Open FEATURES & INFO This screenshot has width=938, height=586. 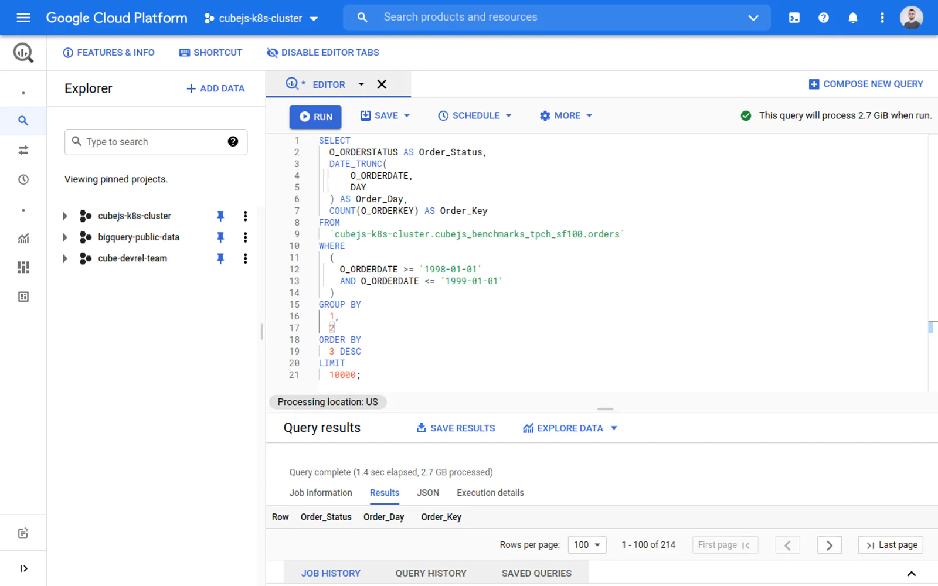(108, 53)
